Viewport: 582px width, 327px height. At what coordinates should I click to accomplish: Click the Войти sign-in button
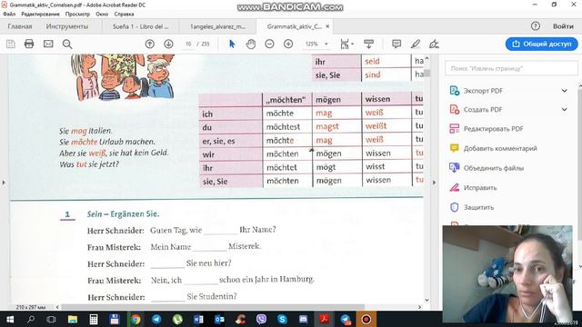pos(563,26)
